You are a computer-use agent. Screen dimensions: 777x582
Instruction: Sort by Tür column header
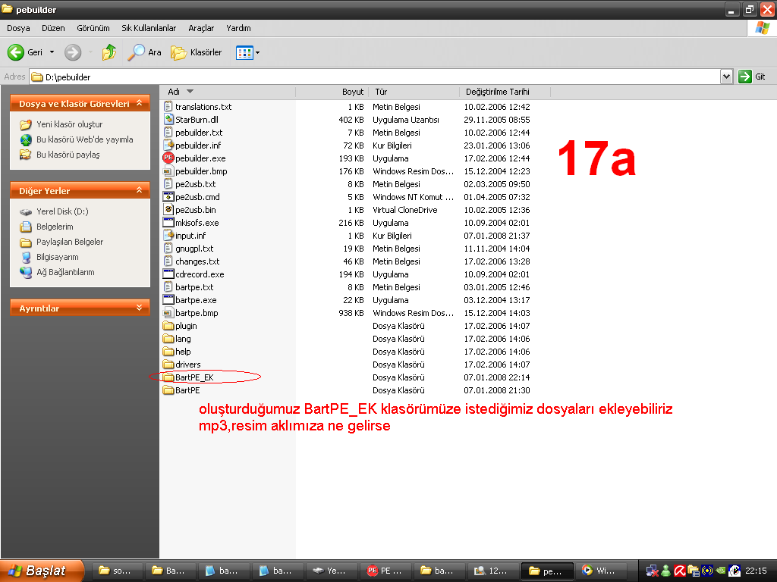pos(414,92)
